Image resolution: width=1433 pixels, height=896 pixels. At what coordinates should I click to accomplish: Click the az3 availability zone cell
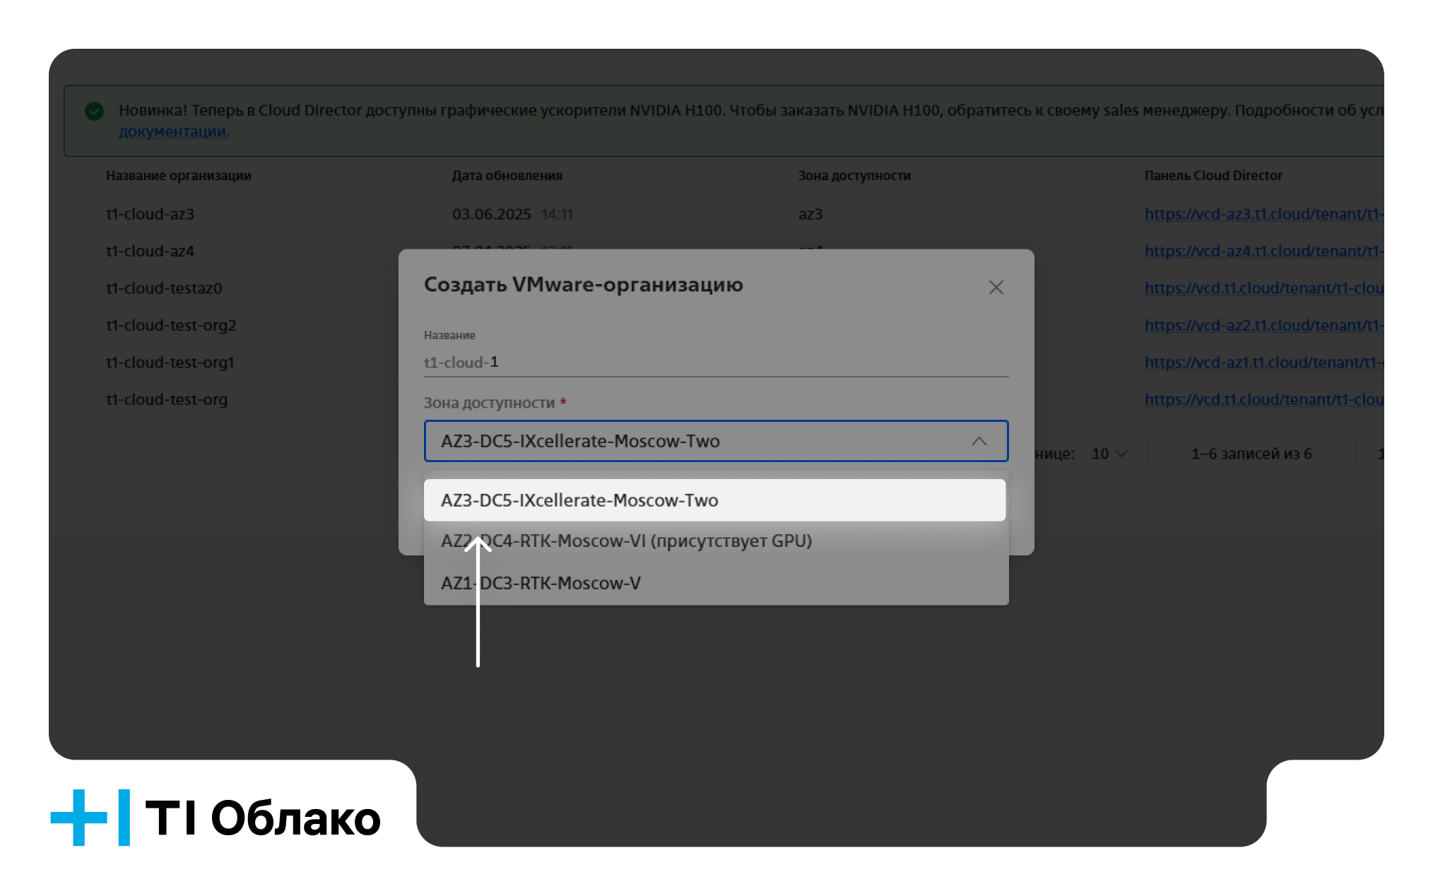[x=810, y=214]
